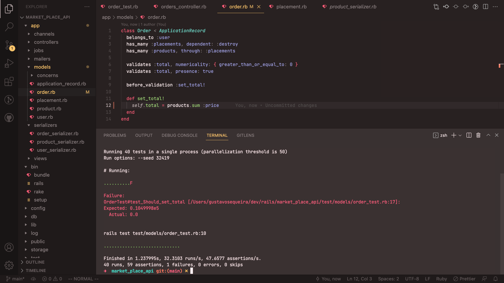
Task: Open the Run and Debug view
Action: tap(9, 63)
